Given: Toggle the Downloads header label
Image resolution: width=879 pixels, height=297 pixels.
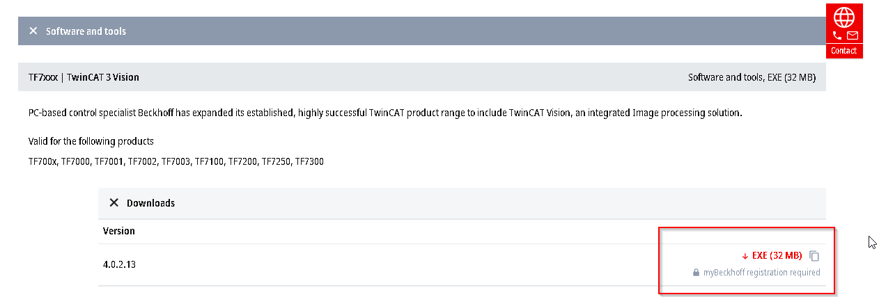Looking at the screenshot, I should (150, 203).
